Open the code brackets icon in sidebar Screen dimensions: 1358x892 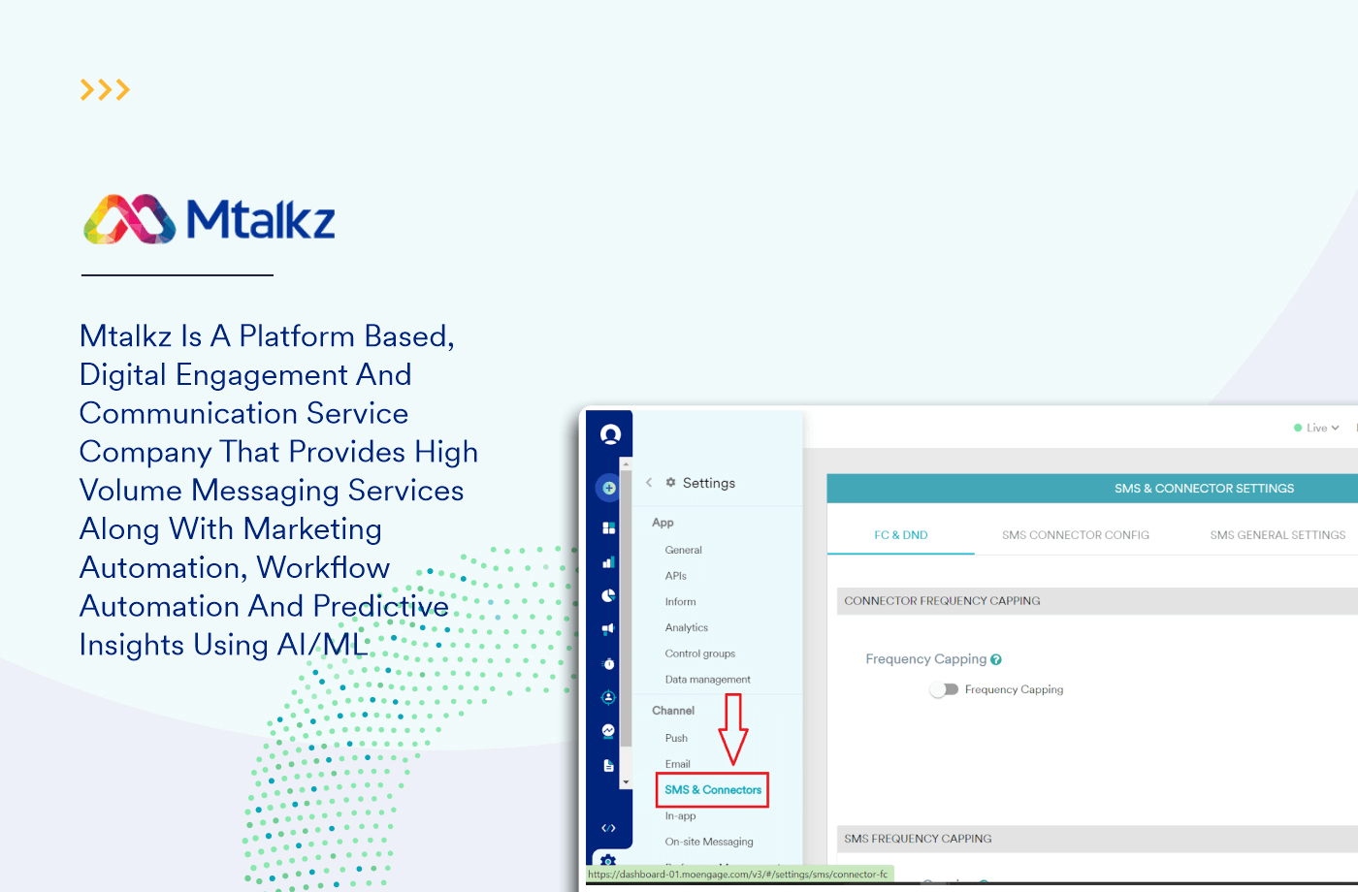click(609, 828)
